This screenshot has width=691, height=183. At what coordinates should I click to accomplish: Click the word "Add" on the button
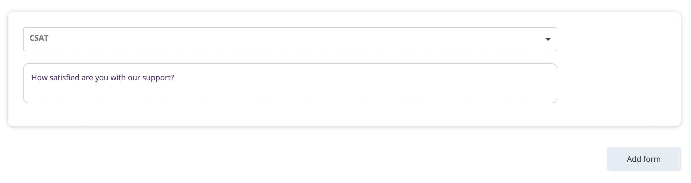634,159
